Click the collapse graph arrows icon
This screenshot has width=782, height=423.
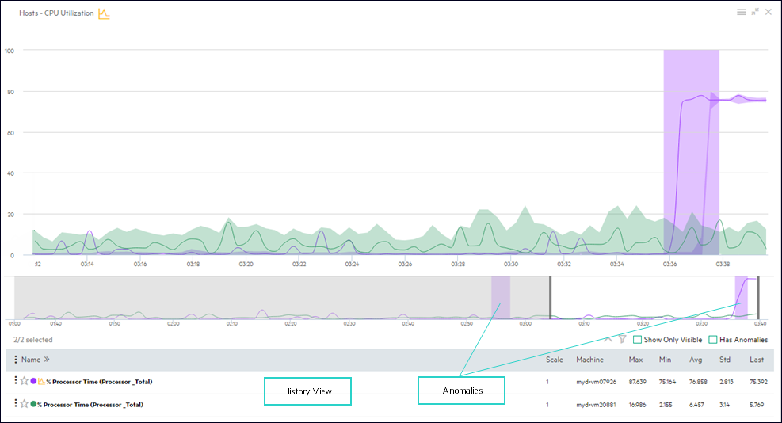coord(755,12)
